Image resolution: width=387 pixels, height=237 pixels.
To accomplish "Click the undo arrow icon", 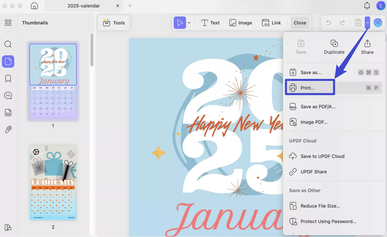I will tap(328, 22).
